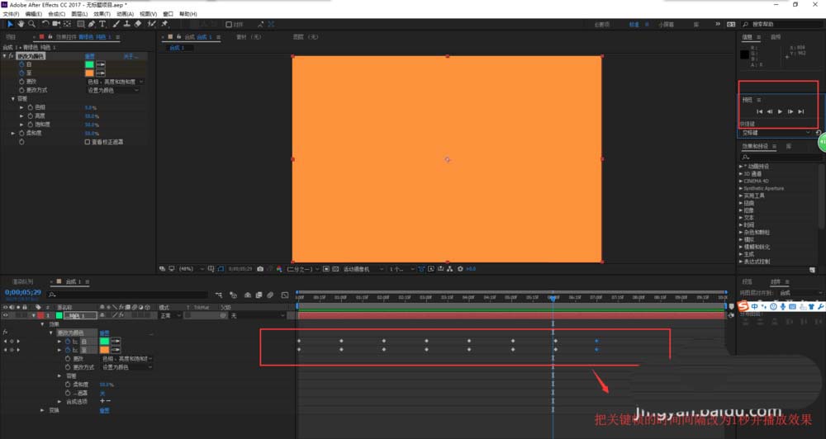Viewport: 826px width, 439px height.
Task: Select the Selection (arrow) tool
Action: click(x=9, y=24)
